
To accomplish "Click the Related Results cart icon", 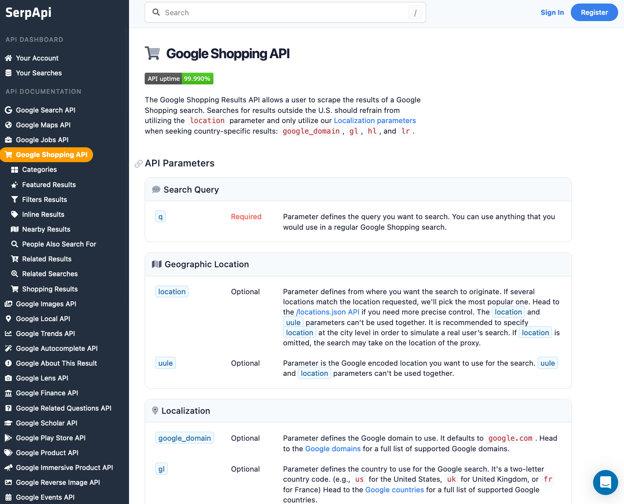I will [15, 259].
